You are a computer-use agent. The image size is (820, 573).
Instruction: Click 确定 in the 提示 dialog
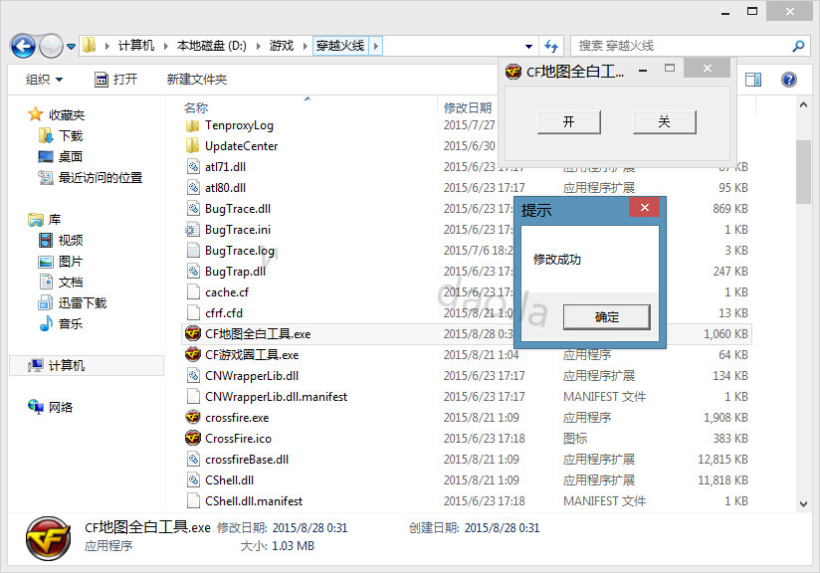tap(607, 317)
